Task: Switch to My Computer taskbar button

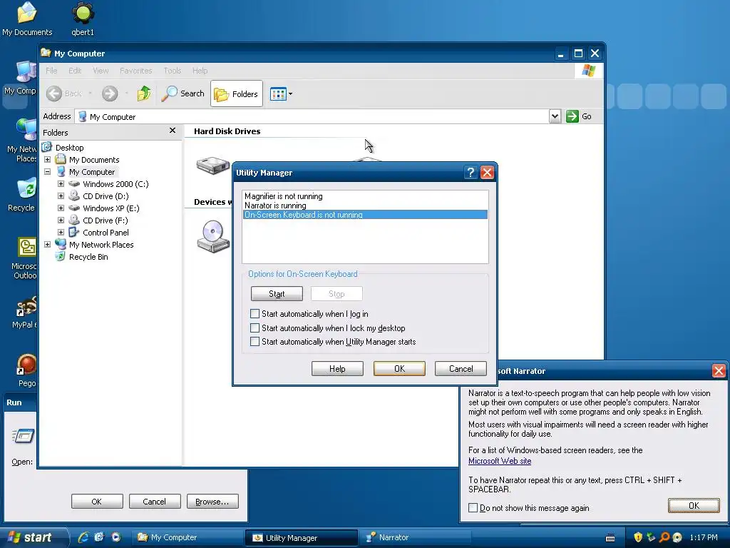Action: tap(186, 537)
